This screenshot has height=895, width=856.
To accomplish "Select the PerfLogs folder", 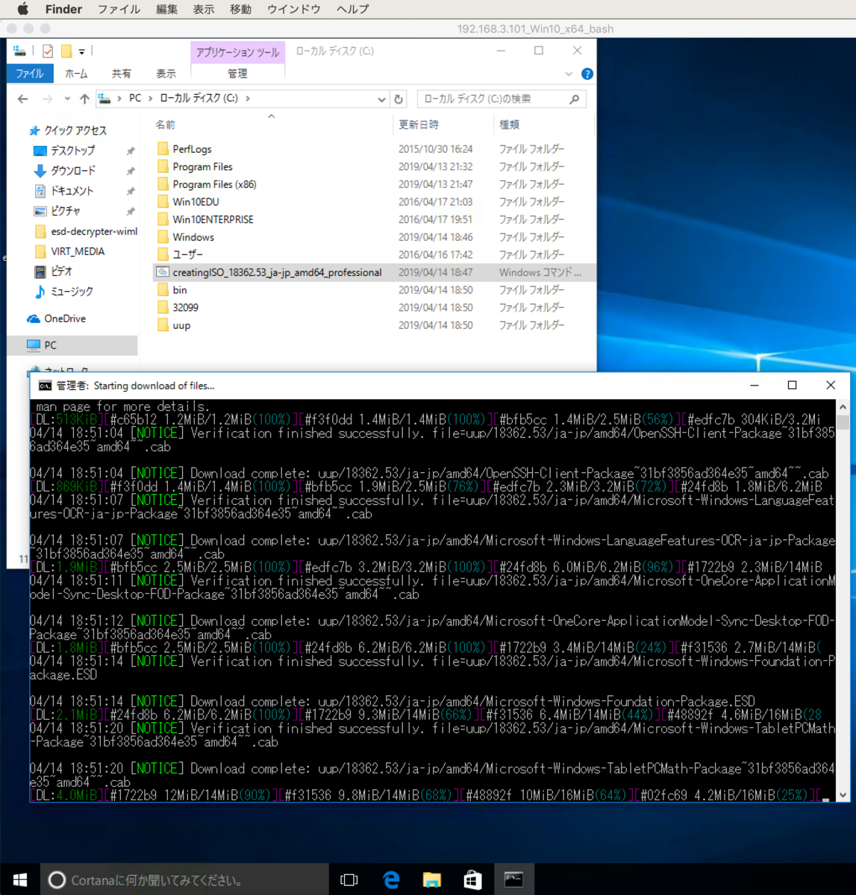I will coord(192,149).
